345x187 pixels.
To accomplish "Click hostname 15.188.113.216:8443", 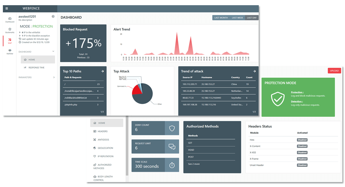I will coord(212,98).
